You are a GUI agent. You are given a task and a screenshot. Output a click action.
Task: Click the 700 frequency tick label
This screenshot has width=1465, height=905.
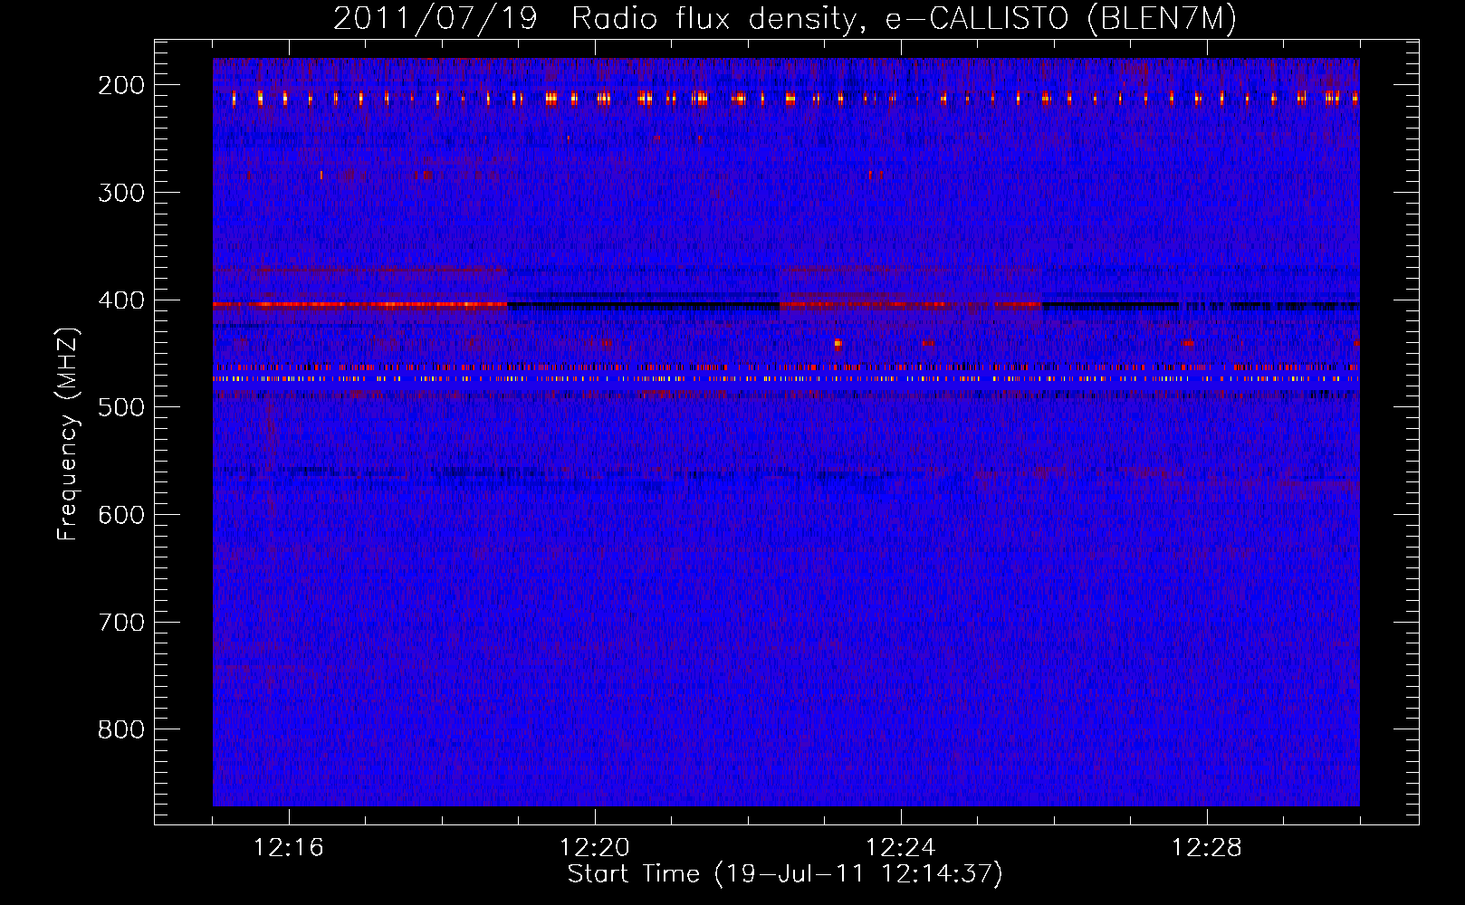click(x=121, y=623)
